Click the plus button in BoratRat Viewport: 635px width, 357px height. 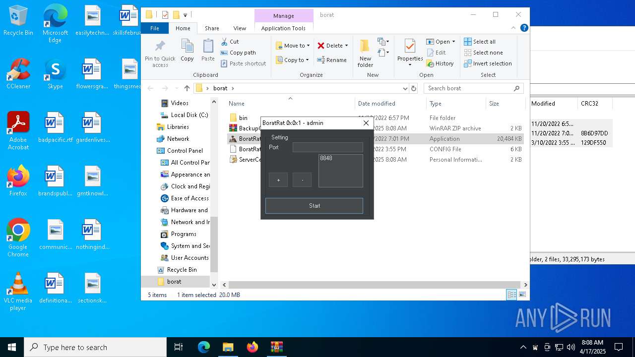click(x=278, y=180)
